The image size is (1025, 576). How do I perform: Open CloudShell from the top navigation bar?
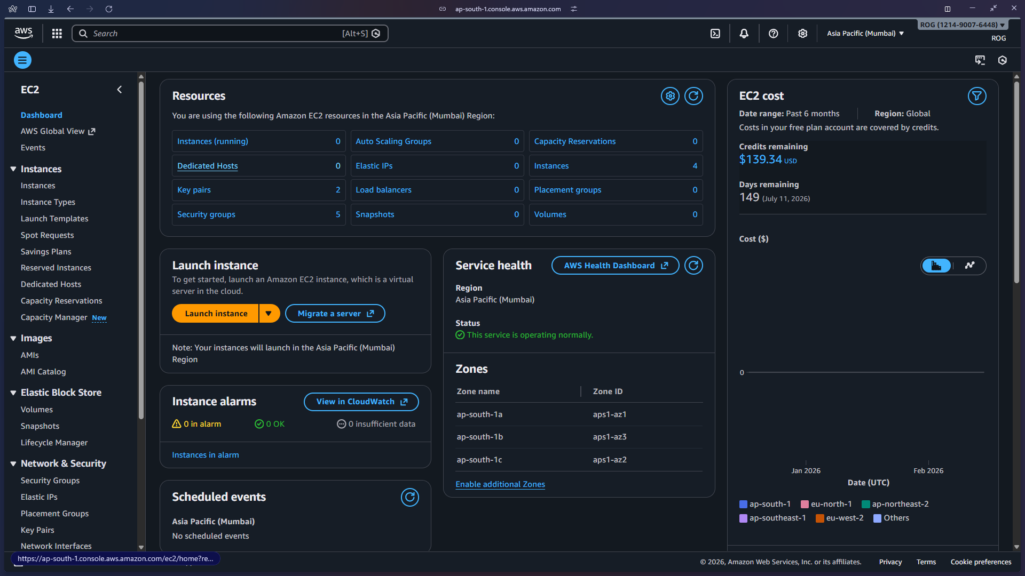715,33
